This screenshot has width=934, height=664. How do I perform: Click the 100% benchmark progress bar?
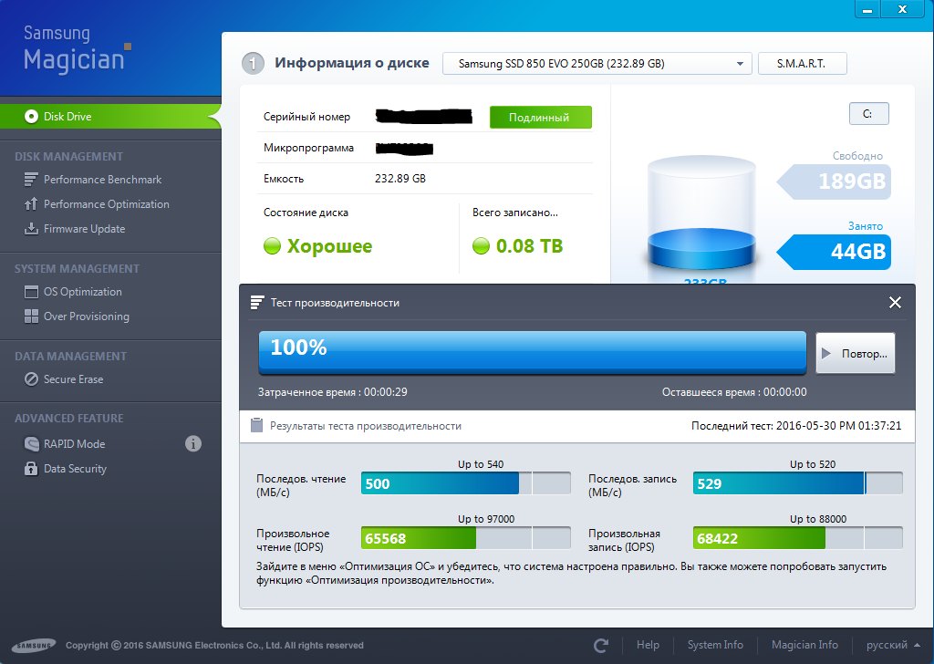coord(532,353)
